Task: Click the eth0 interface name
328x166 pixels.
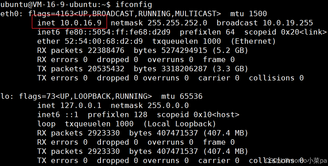Action: (9, 14)
